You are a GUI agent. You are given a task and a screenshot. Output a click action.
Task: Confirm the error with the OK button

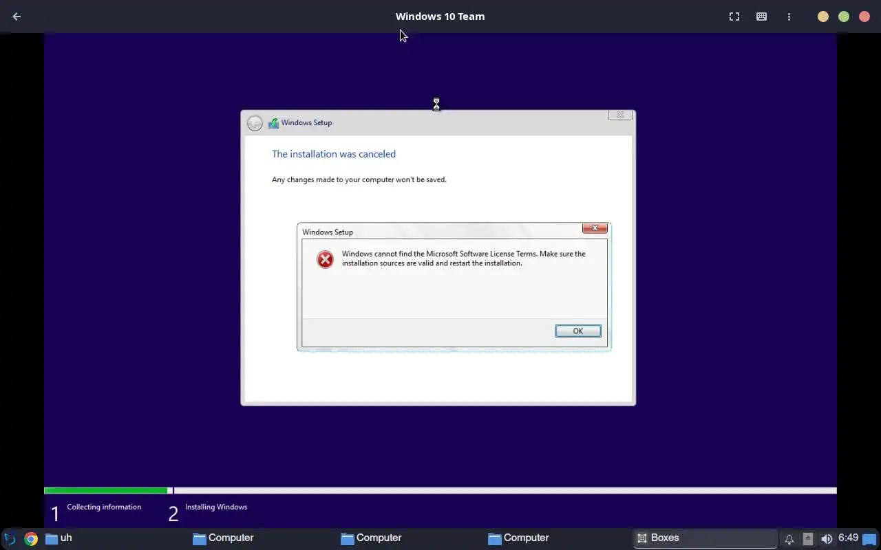[578, 331]
